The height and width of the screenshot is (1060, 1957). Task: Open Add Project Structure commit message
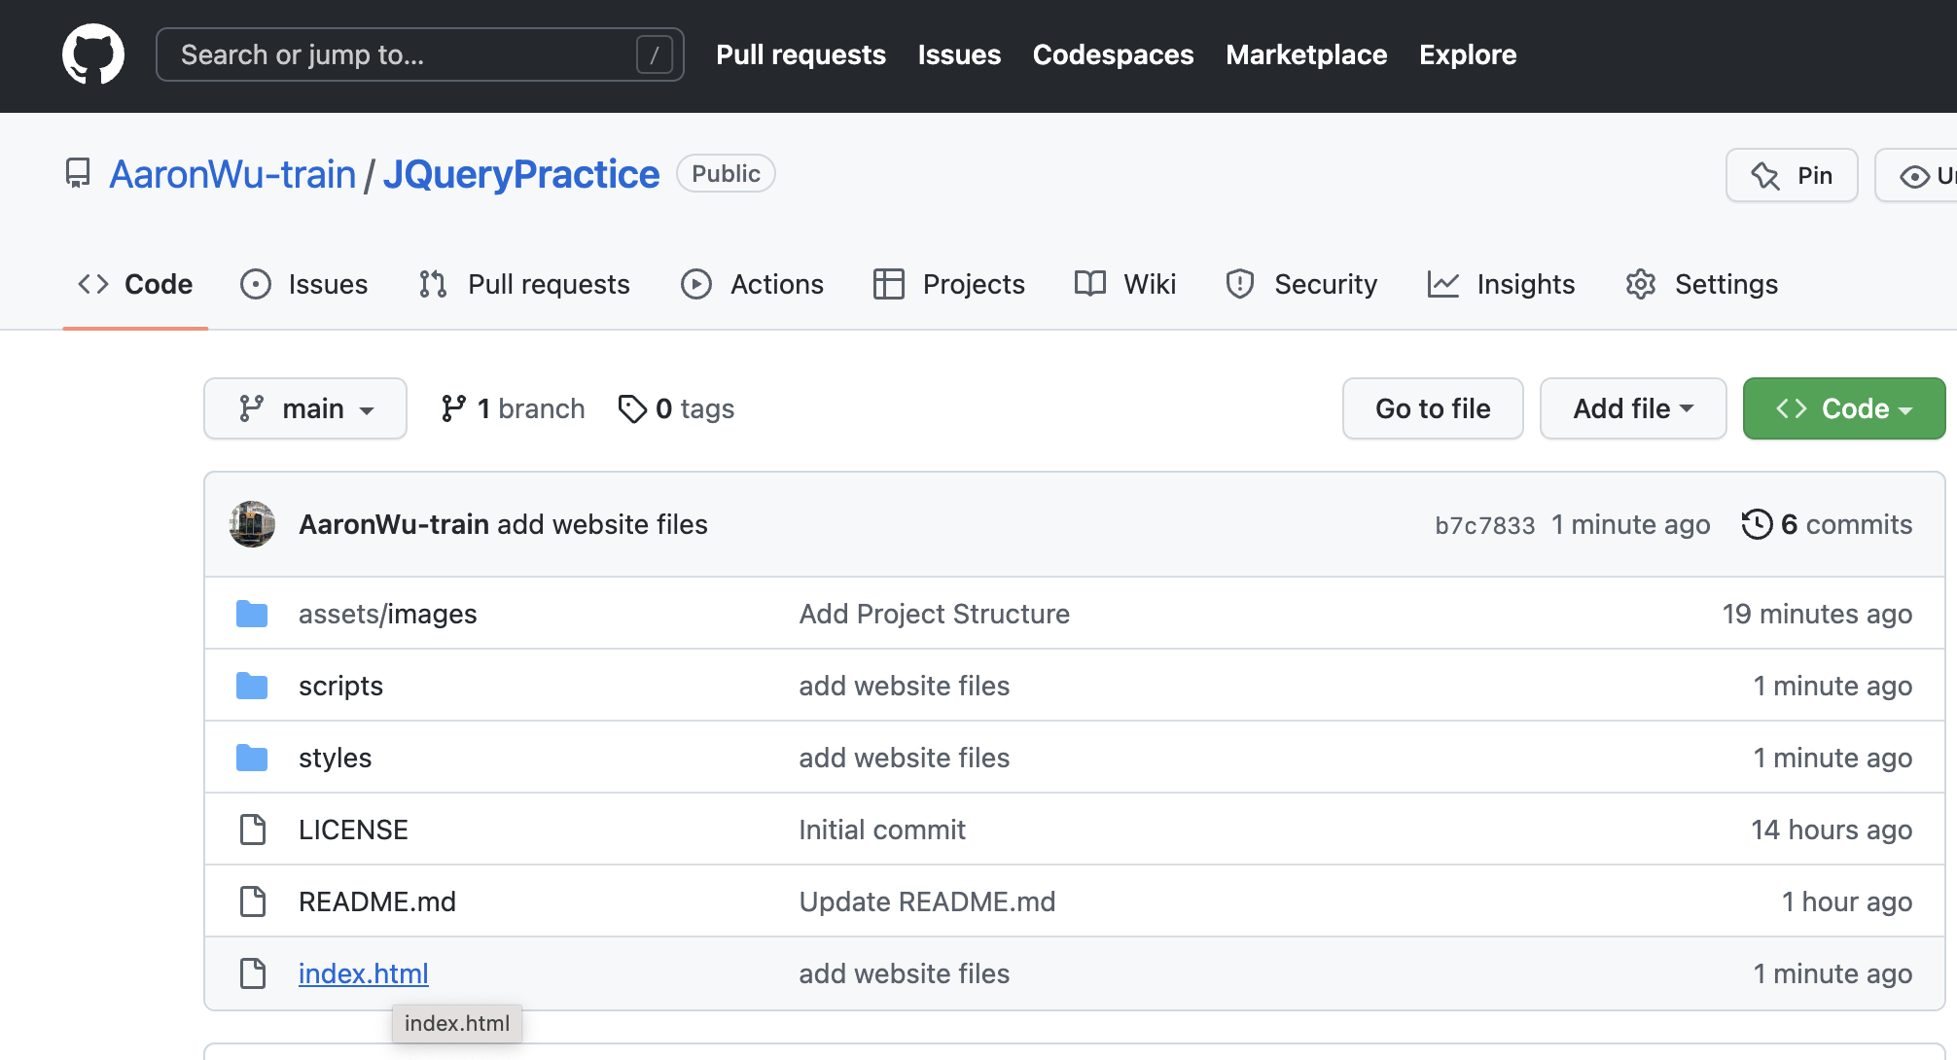[x=935, y=614]
